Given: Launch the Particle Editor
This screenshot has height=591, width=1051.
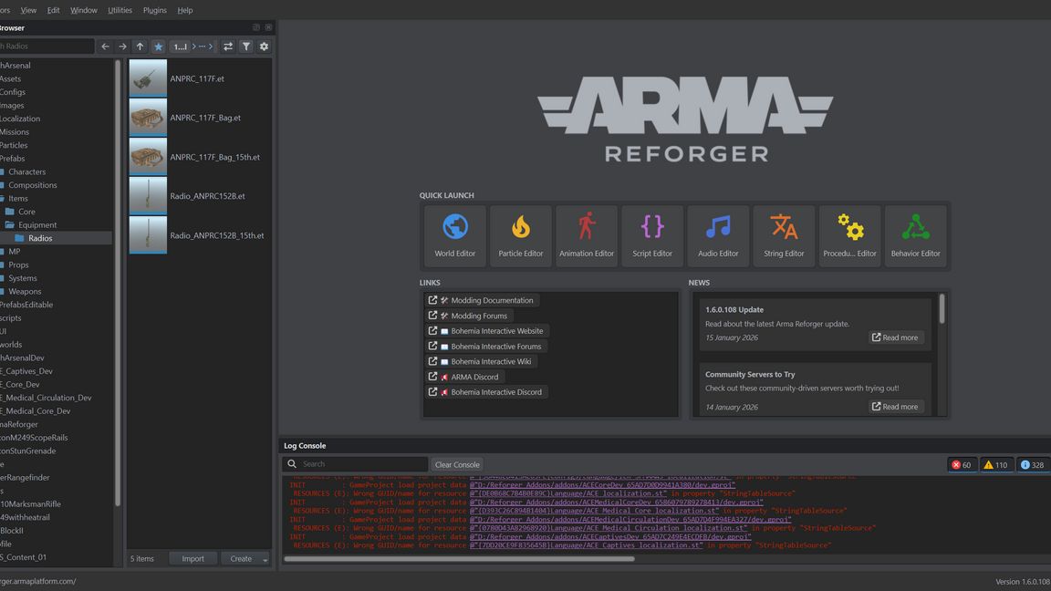Looking at the screenshot, I should click(520, 235).
